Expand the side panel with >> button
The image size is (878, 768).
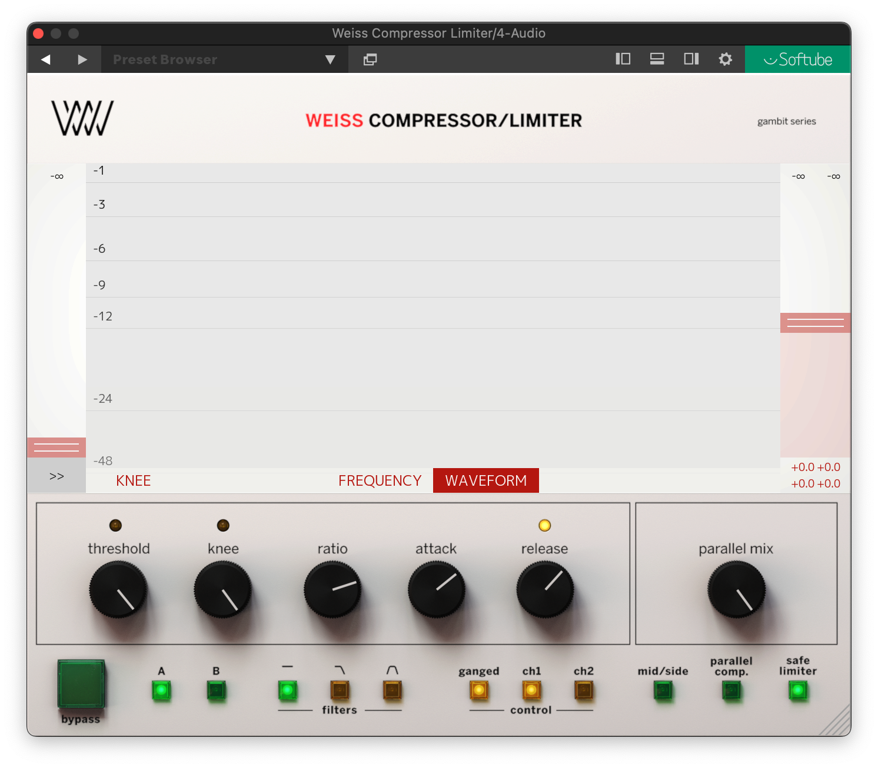(x=56, y=476)
